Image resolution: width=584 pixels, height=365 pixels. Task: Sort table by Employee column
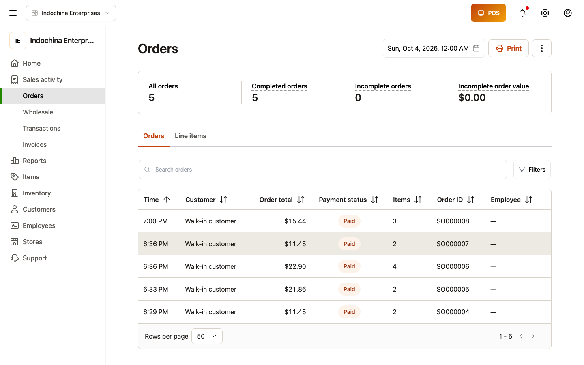click(529, 200)
